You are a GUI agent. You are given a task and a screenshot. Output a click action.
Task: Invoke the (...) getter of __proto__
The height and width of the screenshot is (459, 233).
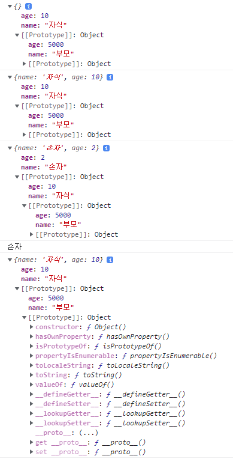click(x=89, y=433)
